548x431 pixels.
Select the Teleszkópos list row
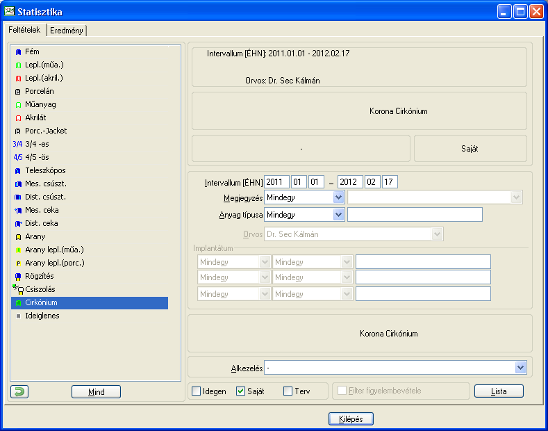coord(90,171)
